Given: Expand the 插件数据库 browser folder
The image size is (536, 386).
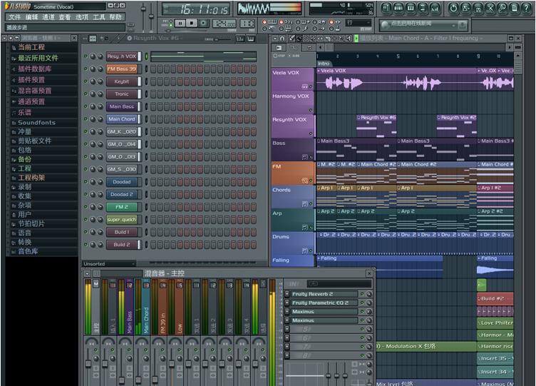Looking at the screenshot, I should [34, 68].
